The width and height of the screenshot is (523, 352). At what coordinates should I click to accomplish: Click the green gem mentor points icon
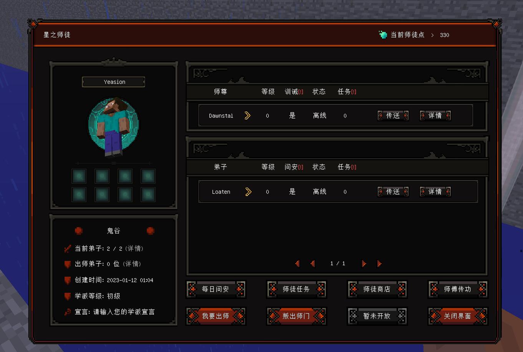point(383,35)
